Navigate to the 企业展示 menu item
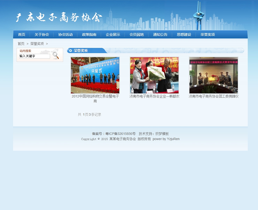 (113, 34)
